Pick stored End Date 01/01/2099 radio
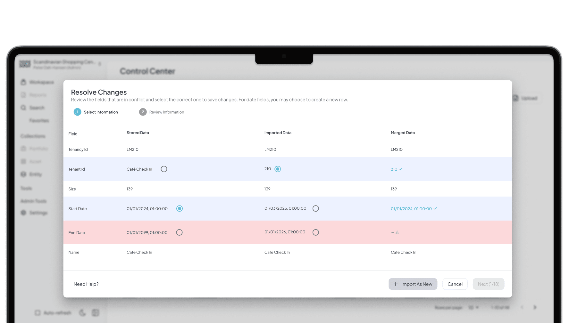The width and height of the screenshot is (569, 323). 179,232
